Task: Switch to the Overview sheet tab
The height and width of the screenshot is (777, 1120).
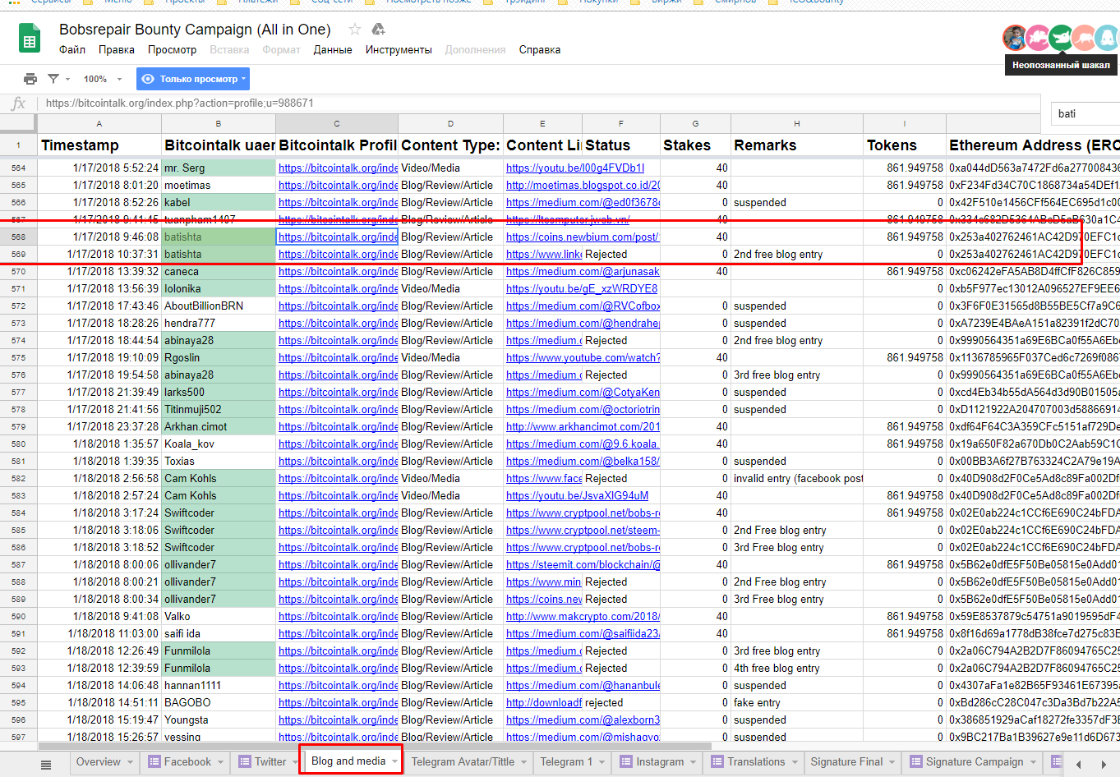Action: pos(99,762)
